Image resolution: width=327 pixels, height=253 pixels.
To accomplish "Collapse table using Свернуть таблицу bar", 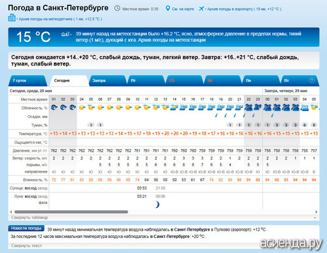I will coord(163,218).
